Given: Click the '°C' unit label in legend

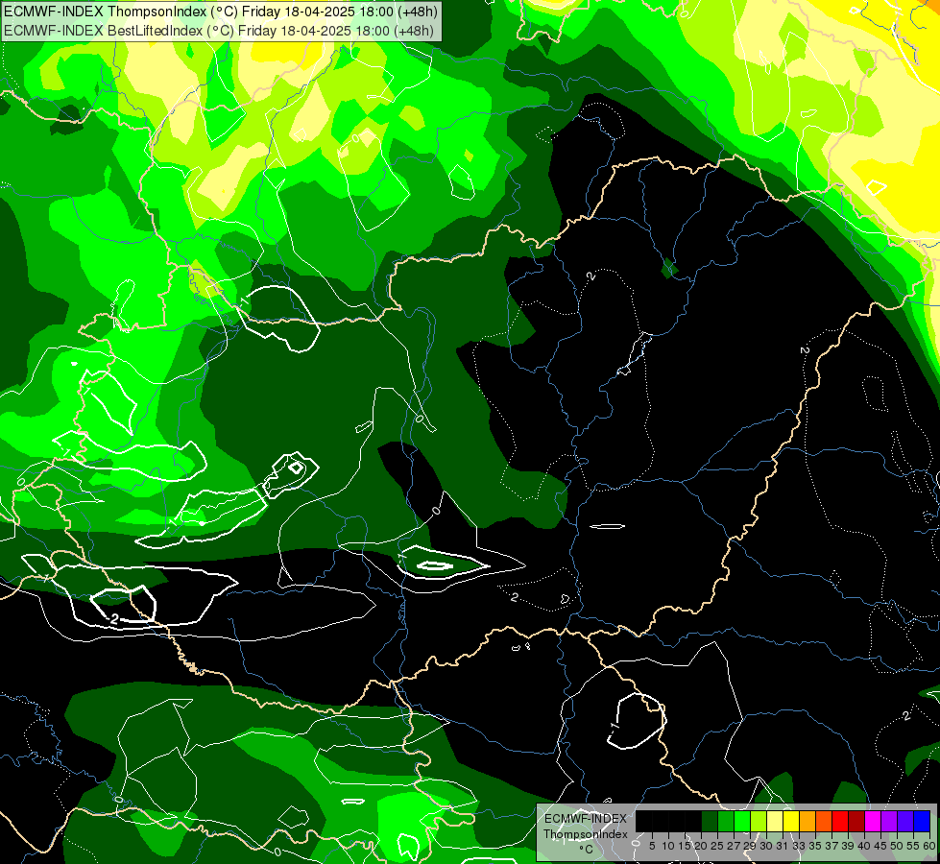Looking at the screenshot, I should (587, 849).
